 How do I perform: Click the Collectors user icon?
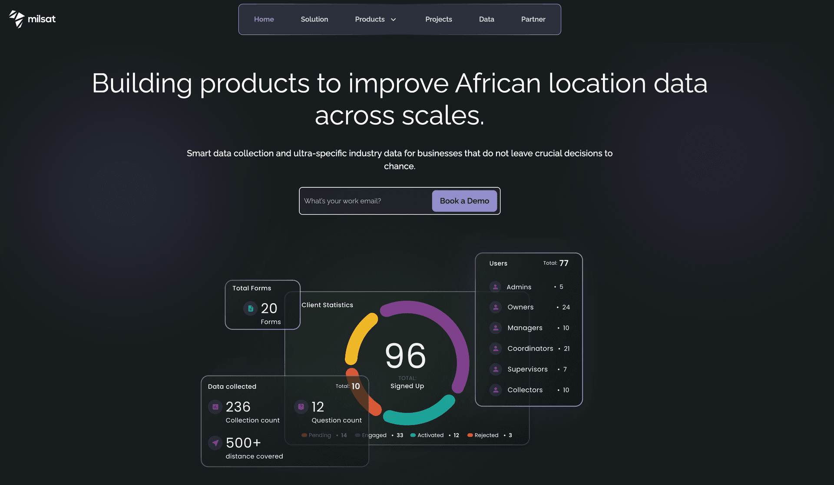[x=495, y=390]
